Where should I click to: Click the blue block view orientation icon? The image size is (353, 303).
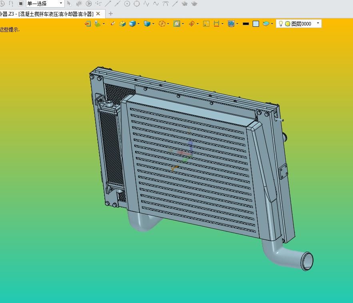(x=147, y=24)
